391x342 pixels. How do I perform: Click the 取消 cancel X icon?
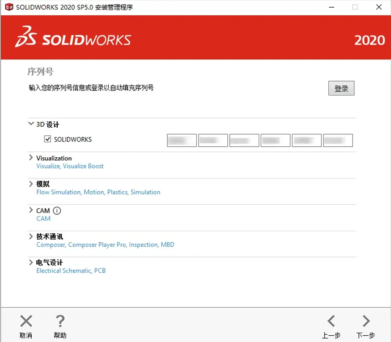[26, 321]
